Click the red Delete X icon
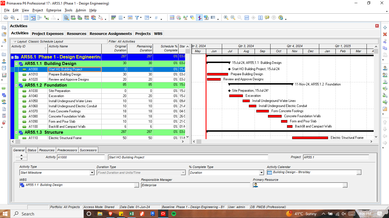This screenshot has width=389, height=218. (x=385, y=34)
